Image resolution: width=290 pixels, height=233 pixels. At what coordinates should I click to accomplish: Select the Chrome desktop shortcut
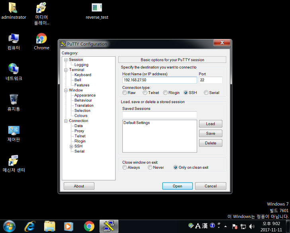[41, 41]
